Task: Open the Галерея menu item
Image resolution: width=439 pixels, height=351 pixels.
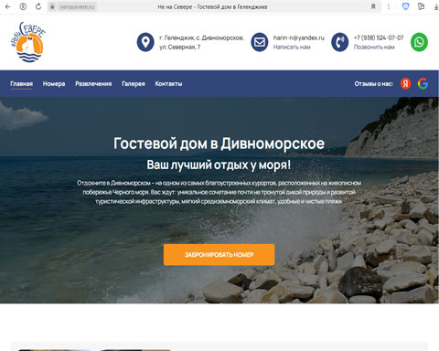Action: coord(134,84)
